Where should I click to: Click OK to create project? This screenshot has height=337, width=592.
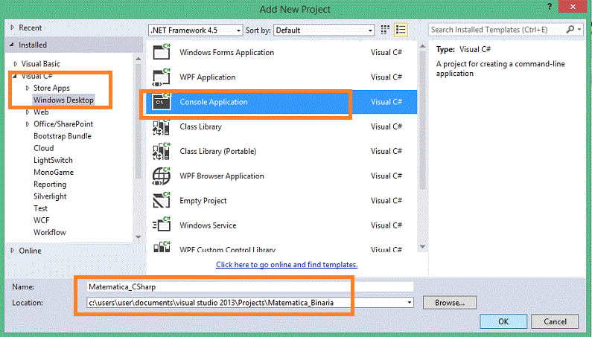(503, 321)
